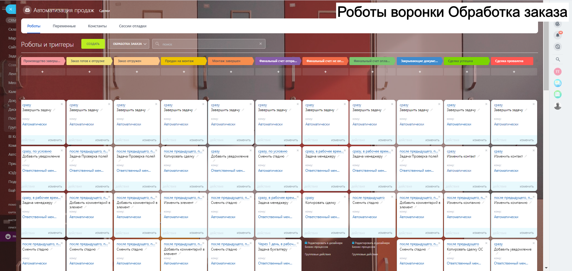This screenshot has width=572, height=271.
Task: Click the СОЗДАТЬ button
Action: click(x=93, y=44)
